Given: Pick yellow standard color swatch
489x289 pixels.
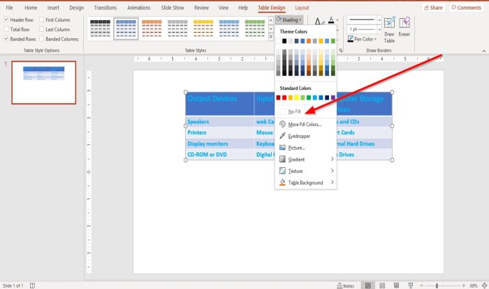Looking at the screenshot, I should tap(296, 98).
